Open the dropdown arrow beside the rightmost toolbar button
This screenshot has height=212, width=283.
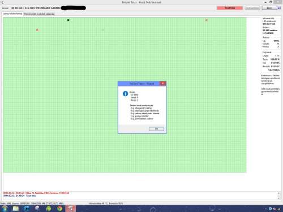279,8
